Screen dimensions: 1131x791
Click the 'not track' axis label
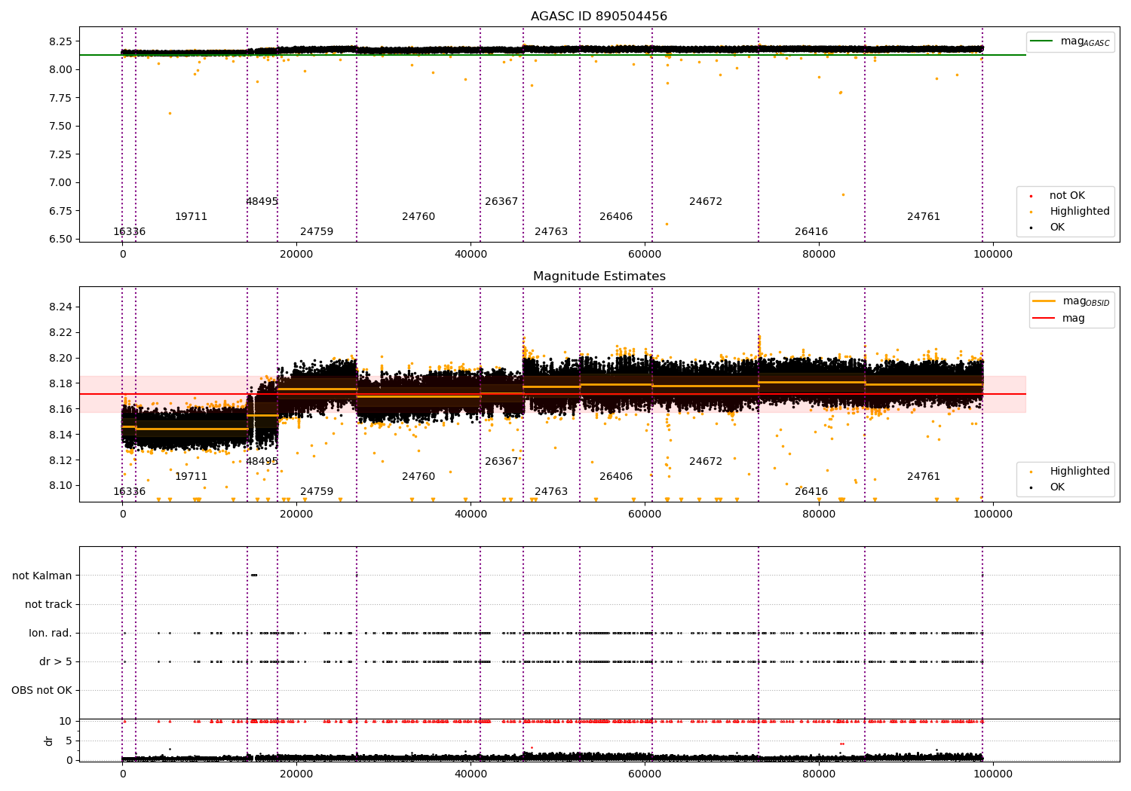point(48,605)
